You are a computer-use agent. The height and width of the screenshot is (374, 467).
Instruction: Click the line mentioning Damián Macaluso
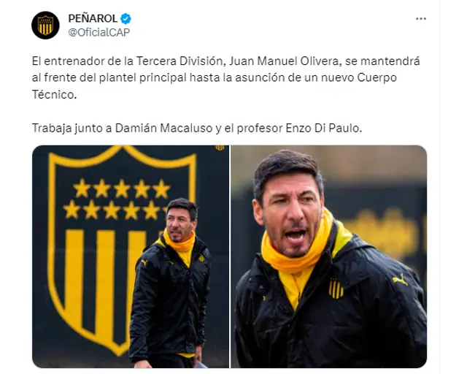197,129
